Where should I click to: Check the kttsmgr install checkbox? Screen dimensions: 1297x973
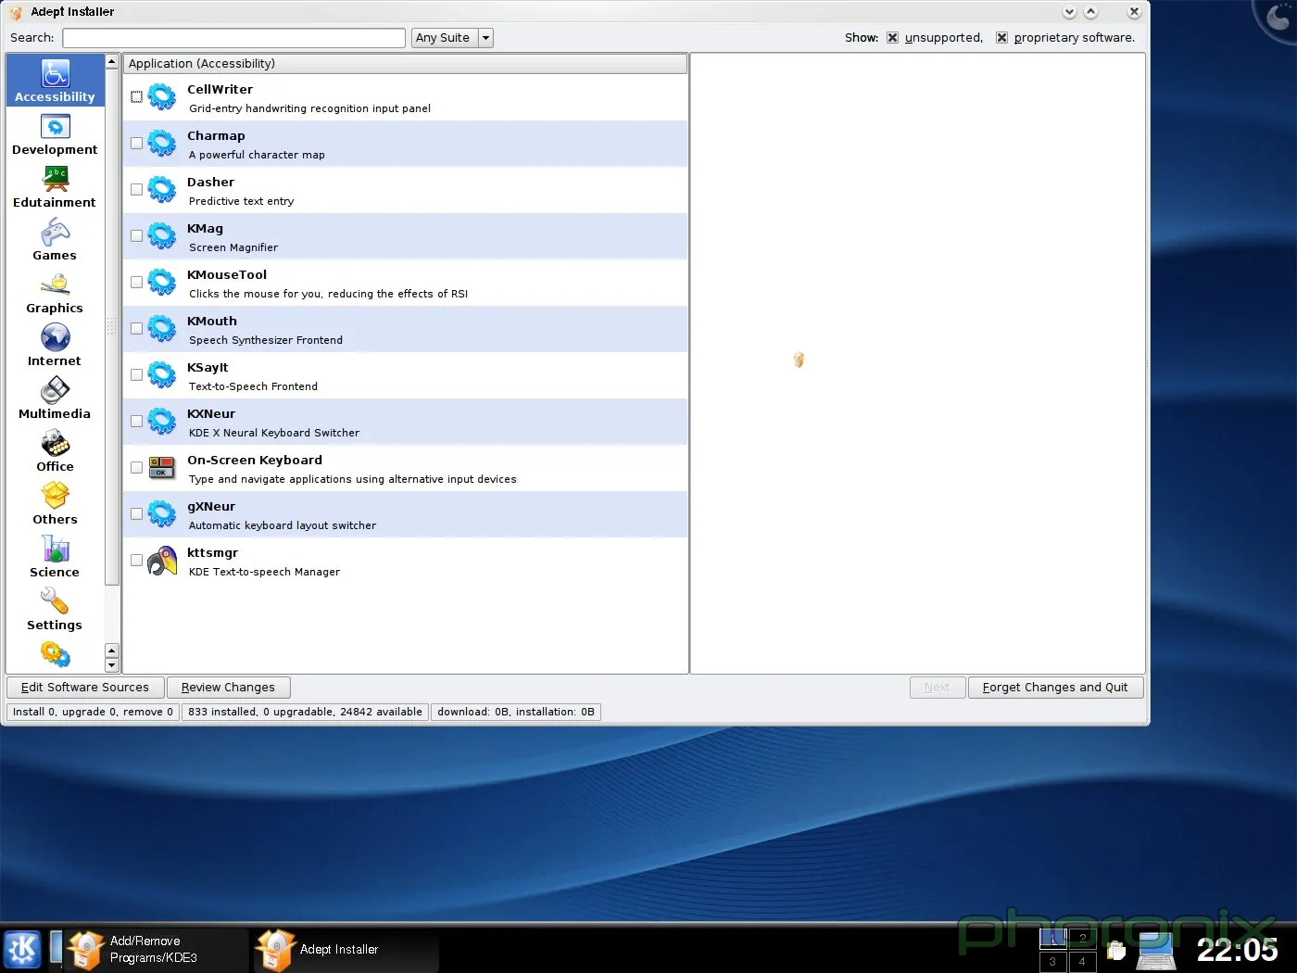point(136,560)
